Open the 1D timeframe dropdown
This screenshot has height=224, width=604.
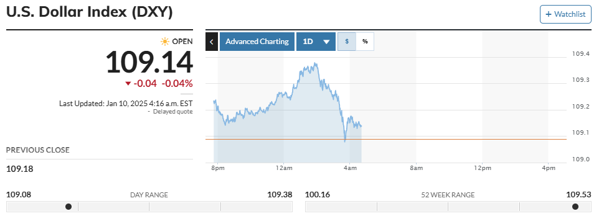click(x=316, y=42)
